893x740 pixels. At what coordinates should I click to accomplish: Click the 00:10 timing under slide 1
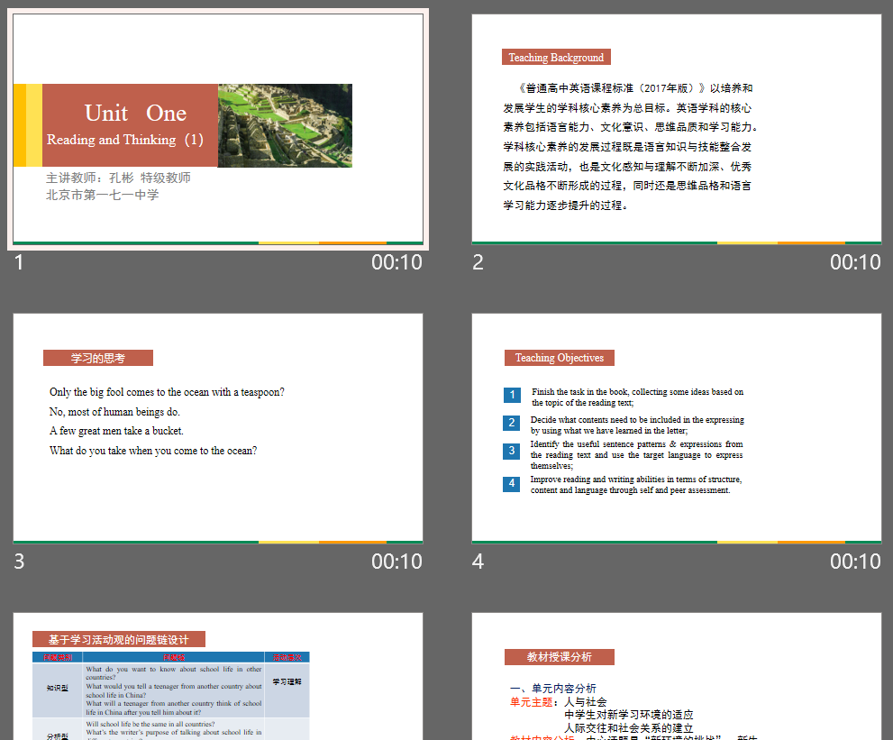[x=396, y=262]
